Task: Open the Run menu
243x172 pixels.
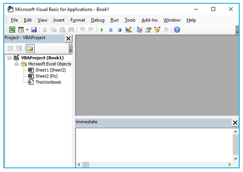Action: (115, 20)
